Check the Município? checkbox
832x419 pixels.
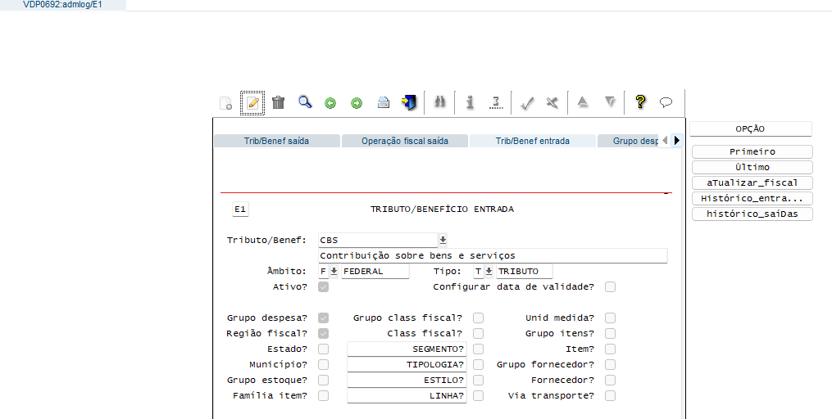tap(323, 364)
